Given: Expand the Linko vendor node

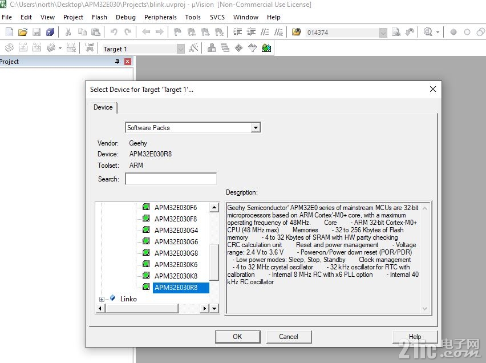Looking at the screenshot, I should (x=102, y=299).
